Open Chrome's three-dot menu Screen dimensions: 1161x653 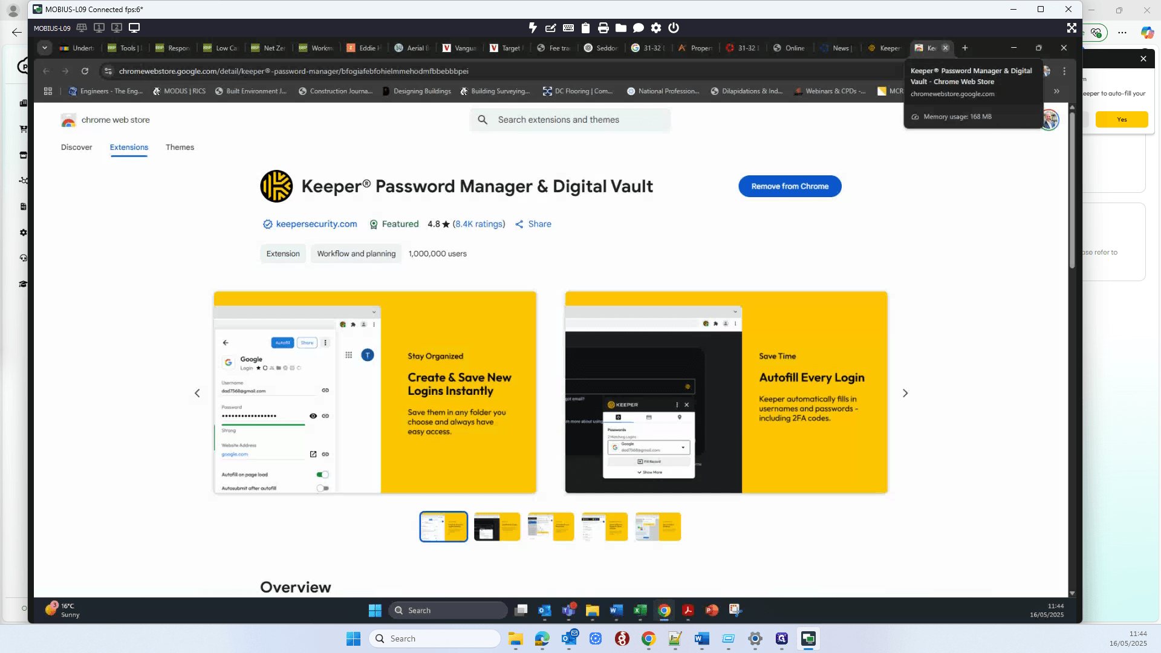point(1064,71)
